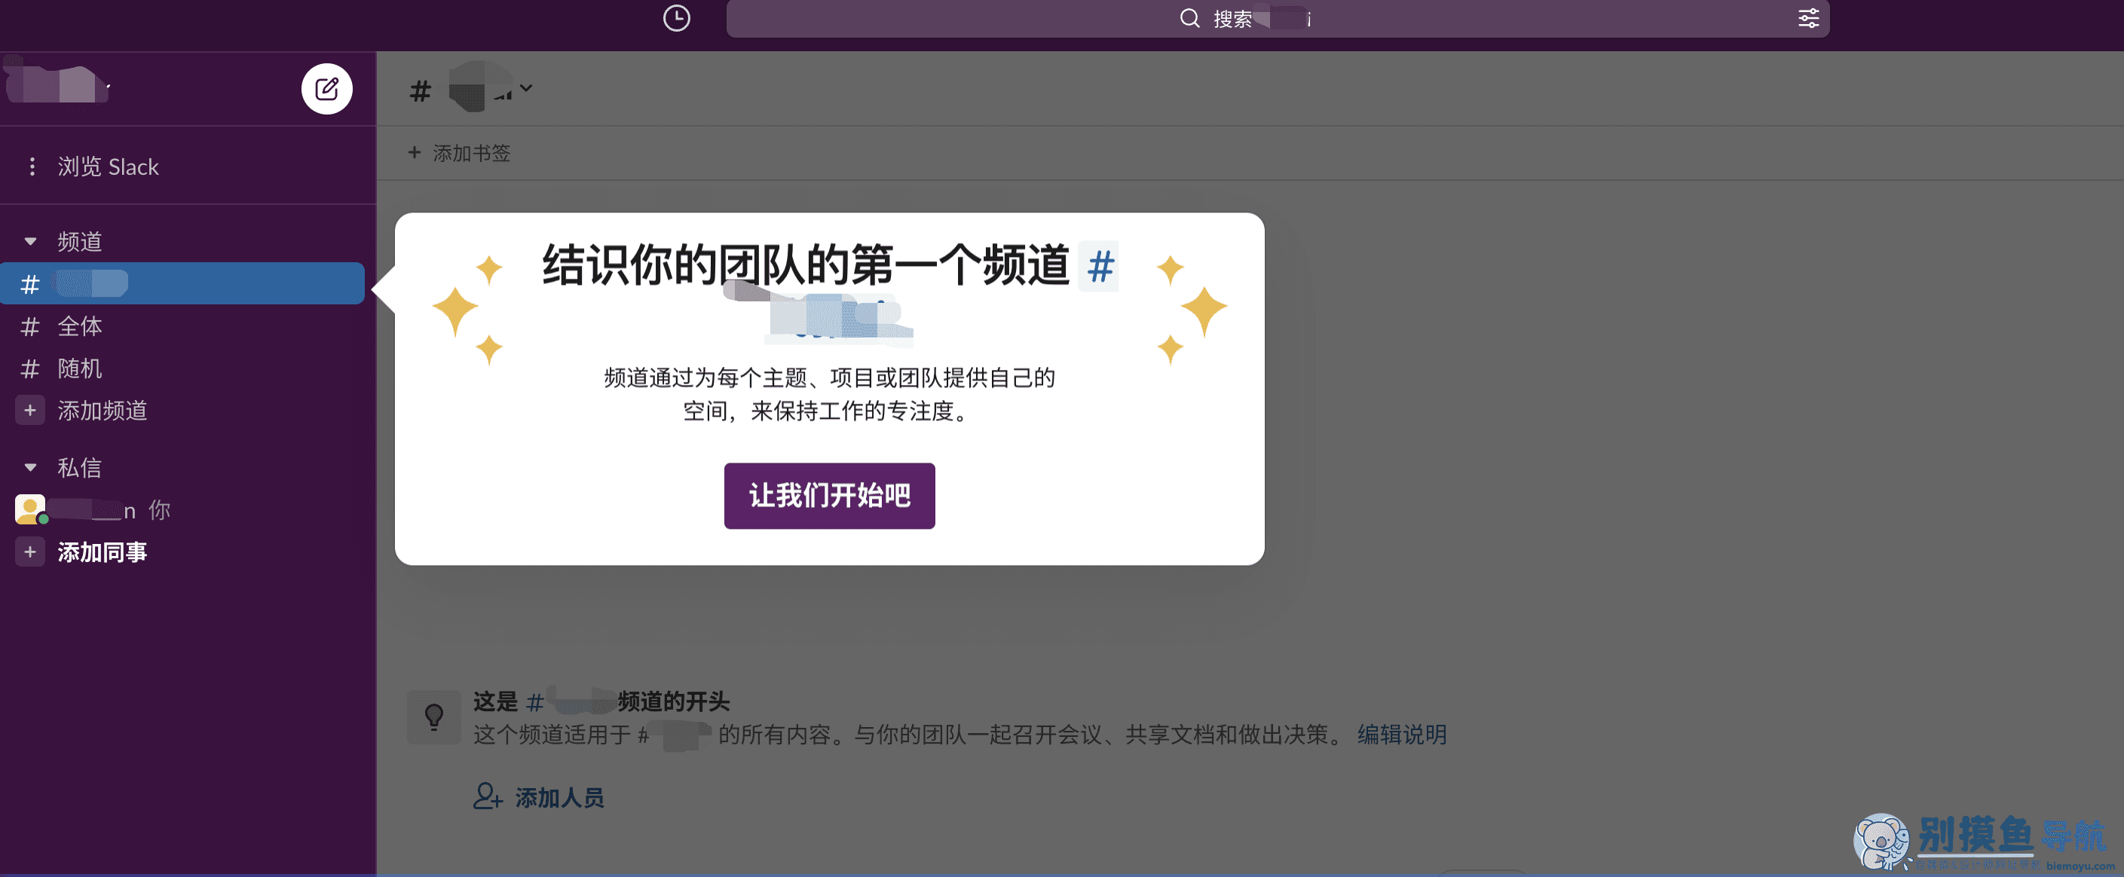Click the three-dot Browse Slack icon
2124x877 pixels.
click(32, 167)
